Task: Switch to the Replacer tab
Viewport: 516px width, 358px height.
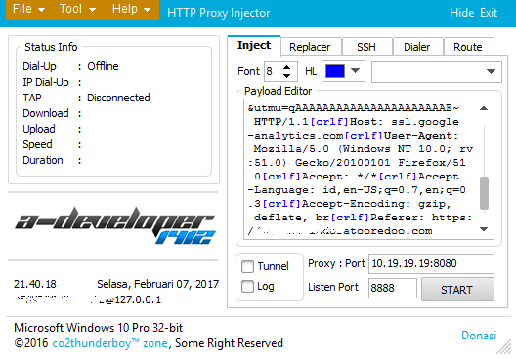Action: (x=310, y=47)
